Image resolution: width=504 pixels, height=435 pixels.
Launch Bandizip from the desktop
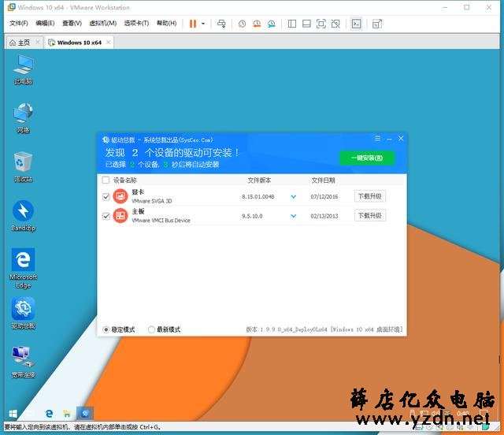(23, 216)
